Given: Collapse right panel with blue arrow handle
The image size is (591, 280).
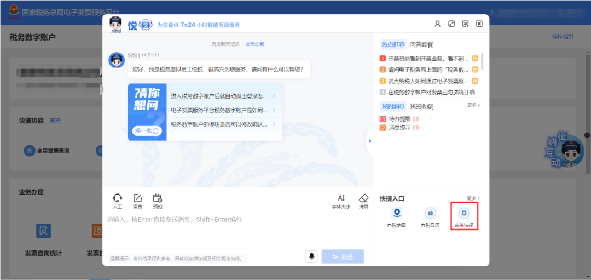Looking at the screenshot, I should tap(370, 141).
